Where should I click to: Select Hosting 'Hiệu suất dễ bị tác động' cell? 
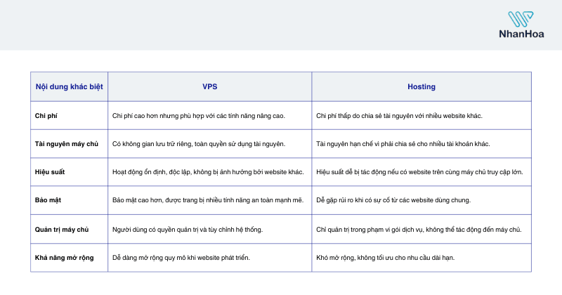pos(421,172)
